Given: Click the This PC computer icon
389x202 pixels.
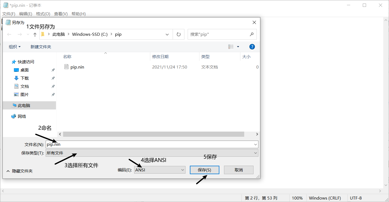Looking at the screenshot, I should (14, 105).
